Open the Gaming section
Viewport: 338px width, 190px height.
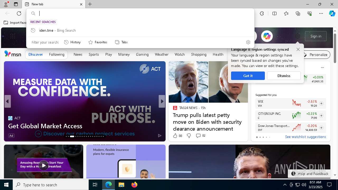[142, 54]
